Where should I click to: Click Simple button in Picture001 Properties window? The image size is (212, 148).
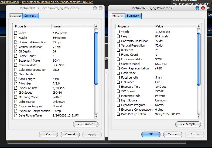coord(86,124)
